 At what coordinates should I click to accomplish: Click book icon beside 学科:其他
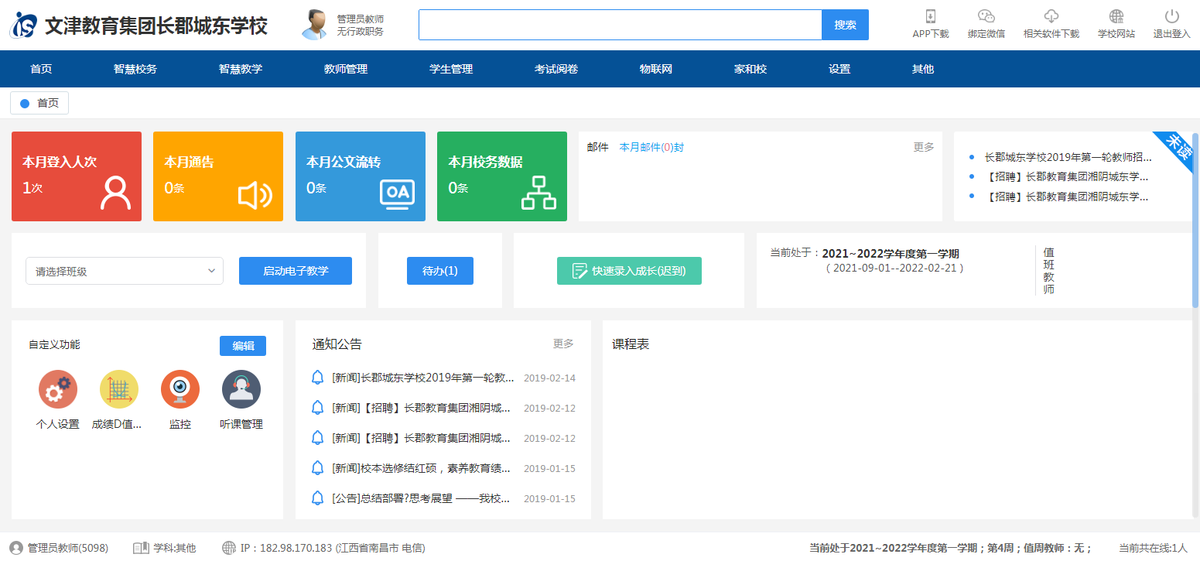141,548
